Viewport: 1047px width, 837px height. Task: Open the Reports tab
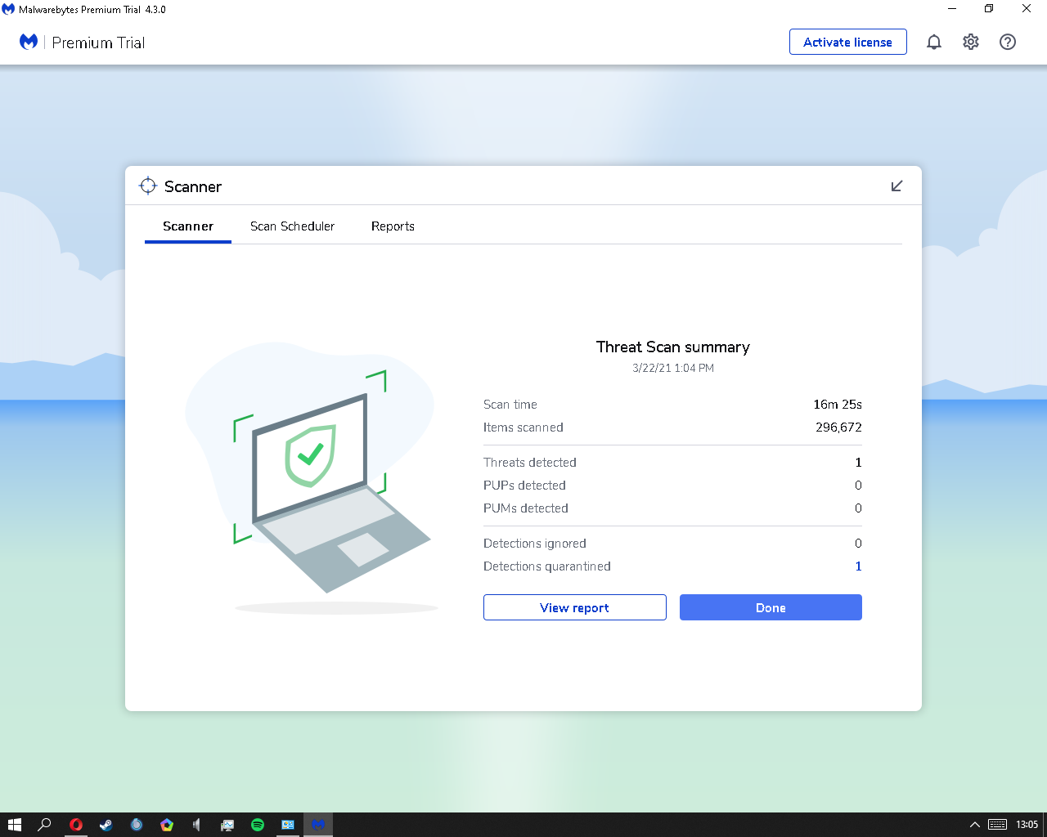[393, 226]
